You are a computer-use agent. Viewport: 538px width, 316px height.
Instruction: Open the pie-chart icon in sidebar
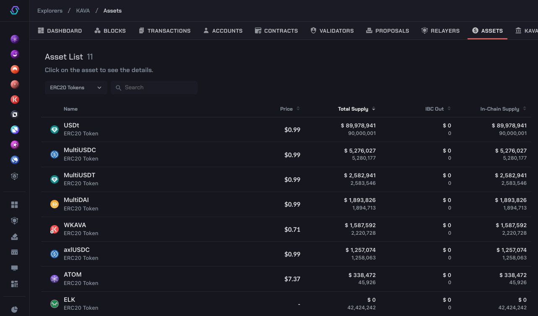(x=15, y=310)
